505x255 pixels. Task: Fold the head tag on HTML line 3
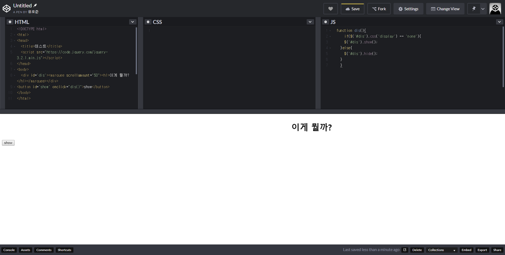(x=14, y=41)
